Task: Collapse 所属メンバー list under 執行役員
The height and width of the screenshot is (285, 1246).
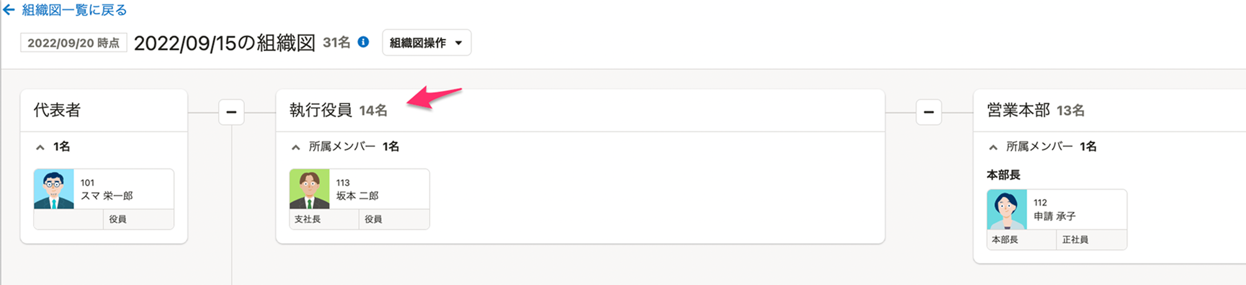Action: coord(296,147)
